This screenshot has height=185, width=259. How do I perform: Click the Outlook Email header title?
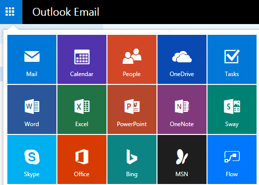pyautogui.click(x=66, y=12)
